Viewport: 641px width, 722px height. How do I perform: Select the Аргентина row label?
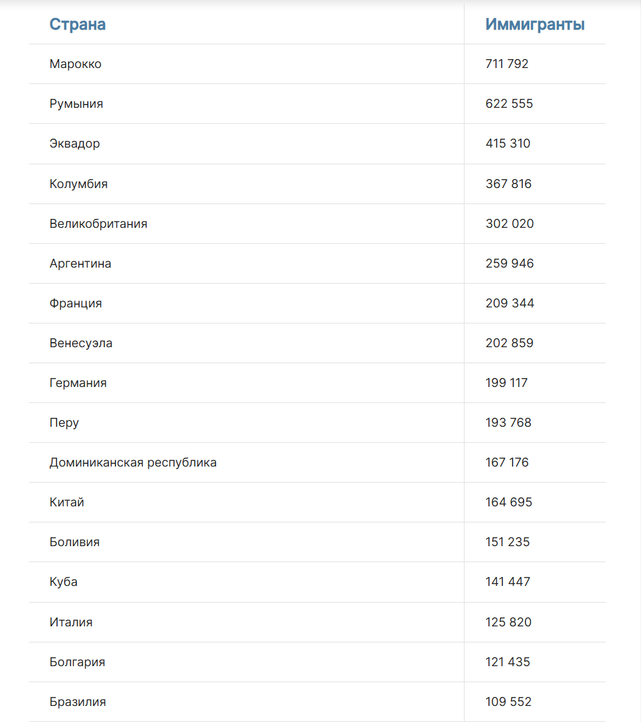[x=80, y=263]
